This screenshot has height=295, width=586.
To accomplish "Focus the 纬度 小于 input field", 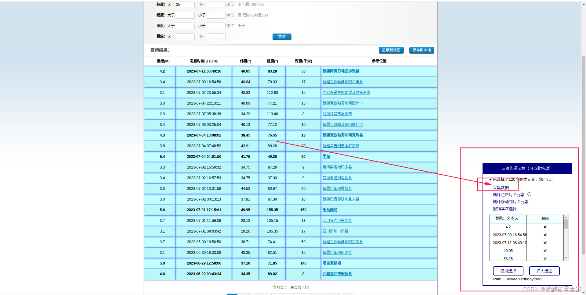I will [216, 5].
